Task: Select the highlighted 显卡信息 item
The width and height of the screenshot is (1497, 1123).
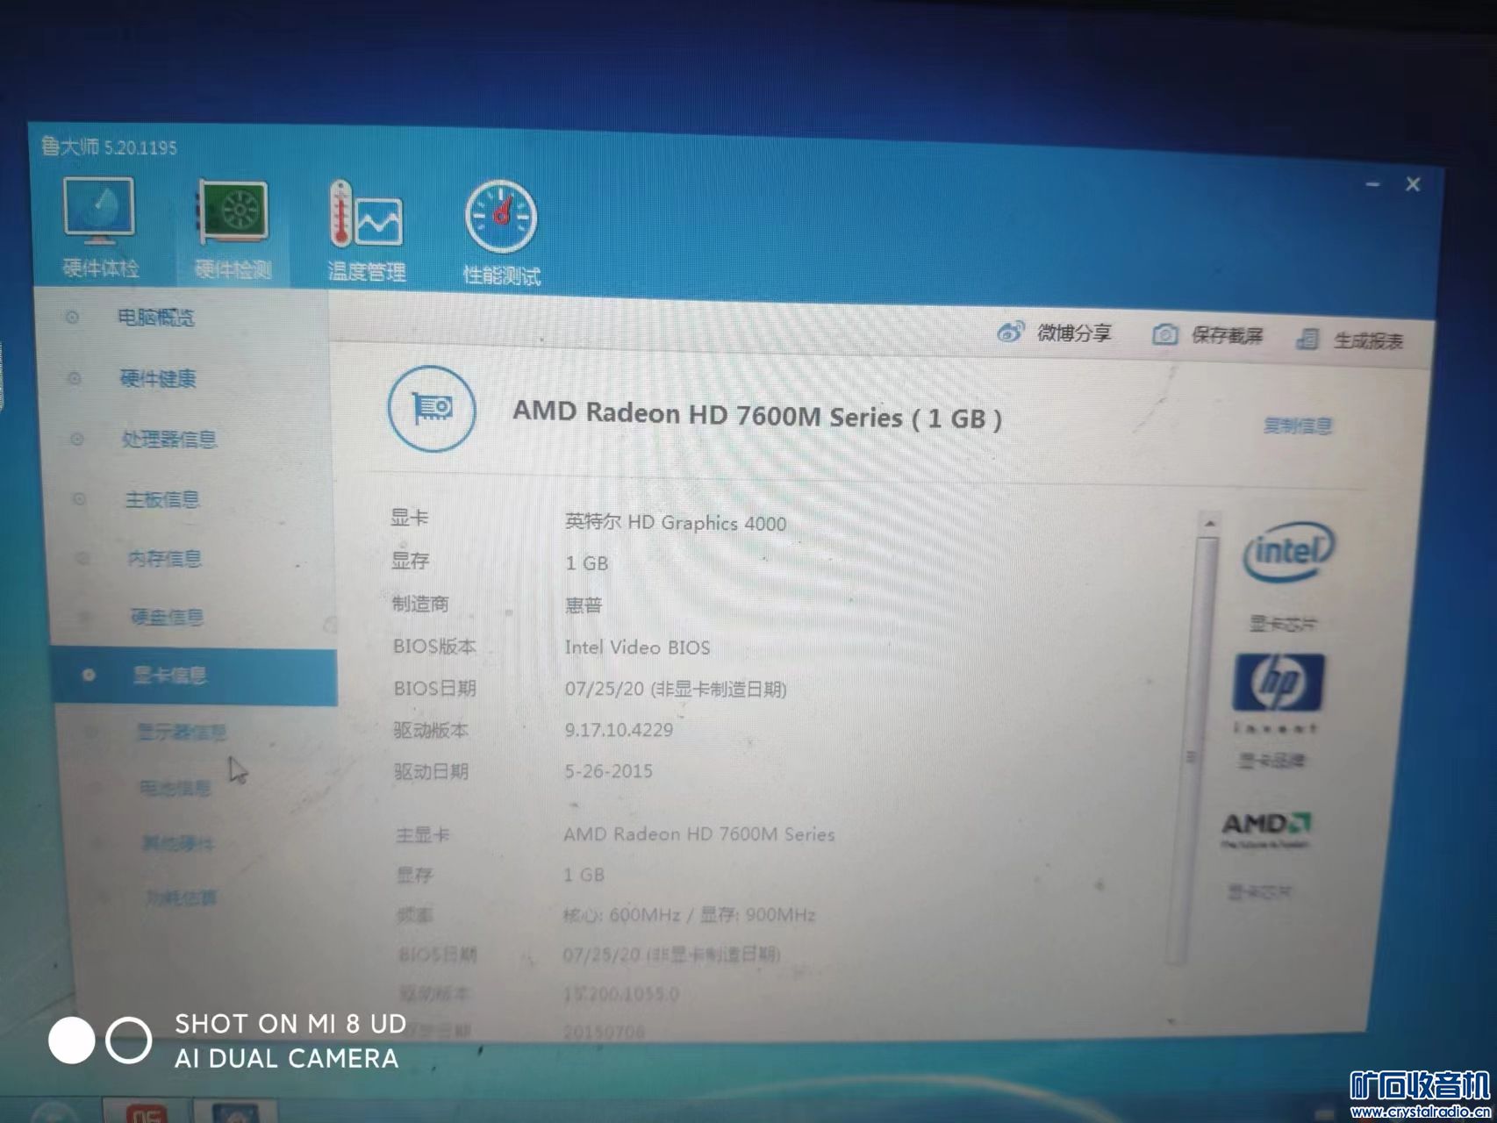Action: point(194,675)
